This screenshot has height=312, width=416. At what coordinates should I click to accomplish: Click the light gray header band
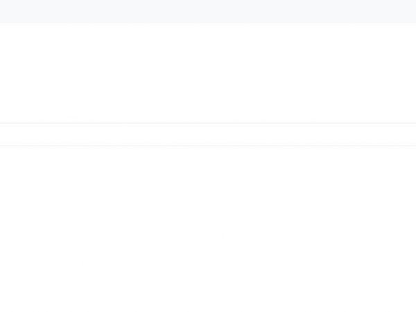208,11
